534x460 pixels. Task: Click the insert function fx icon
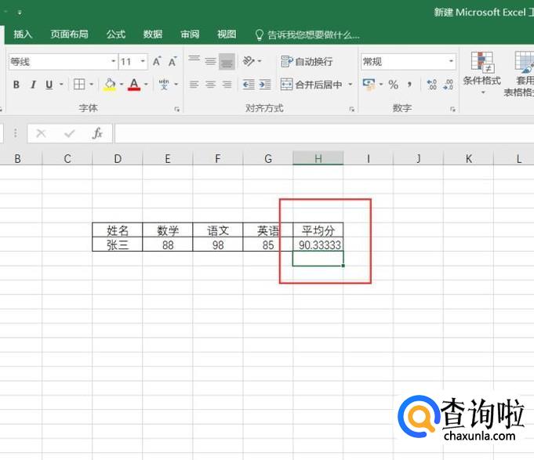(x=97, y=133)
